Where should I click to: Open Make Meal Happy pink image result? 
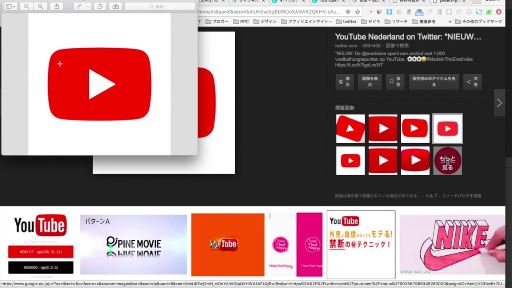(x=295, y=244)
